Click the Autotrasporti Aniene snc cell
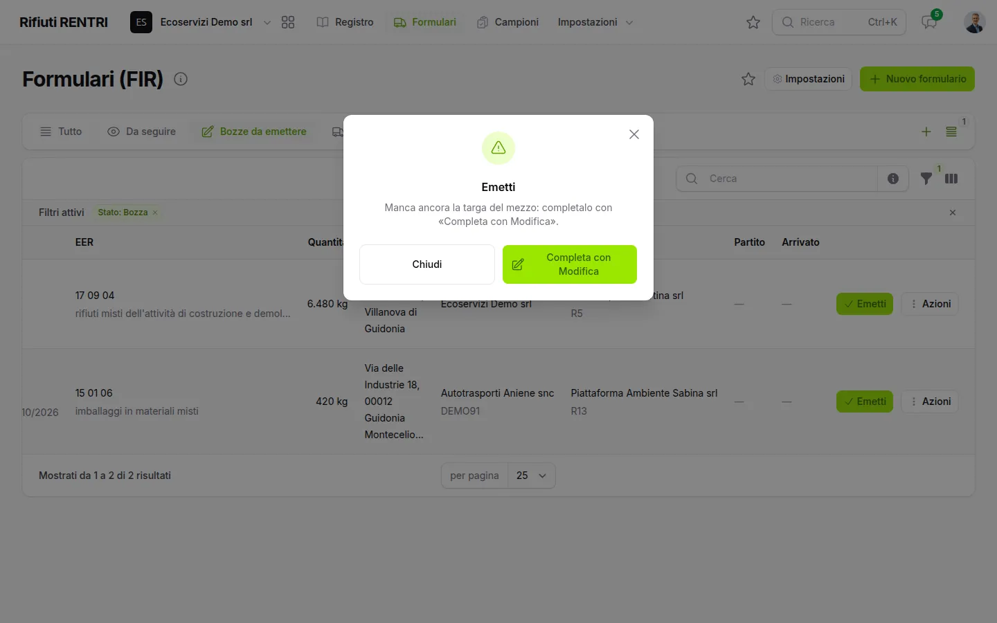Image resolution: width=997 pixels, height=623 pixels. [x=498, y=393]
